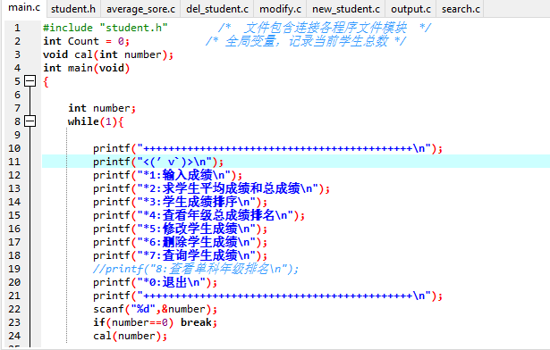Open the search.c tab

pos(461,9)
